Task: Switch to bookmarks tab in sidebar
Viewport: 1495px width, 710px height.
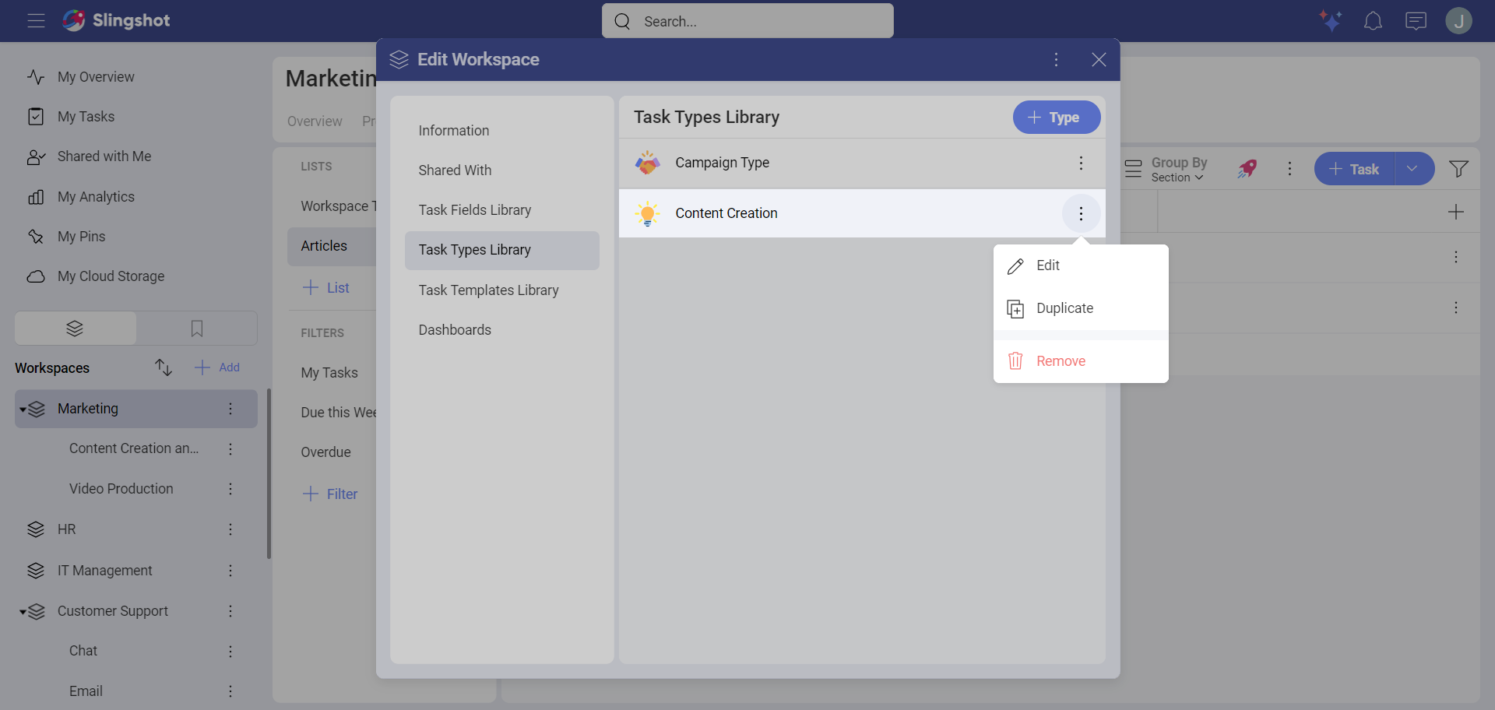Action: point(197,329)
